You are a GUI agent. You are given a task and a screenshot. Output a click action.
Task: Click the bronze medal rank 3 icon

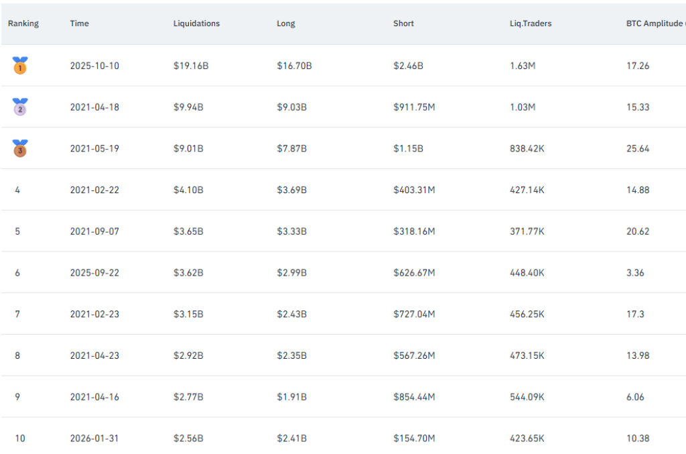[20, 148]
